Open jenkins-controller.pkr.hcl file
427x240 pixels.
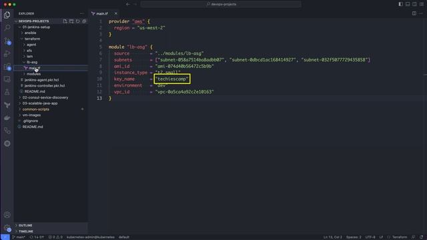point(45,86)
